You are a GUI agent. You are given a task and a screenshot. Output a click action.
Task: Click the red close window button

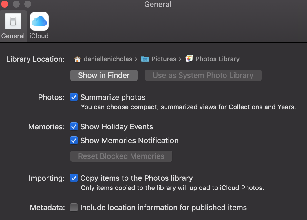point(5,4)
